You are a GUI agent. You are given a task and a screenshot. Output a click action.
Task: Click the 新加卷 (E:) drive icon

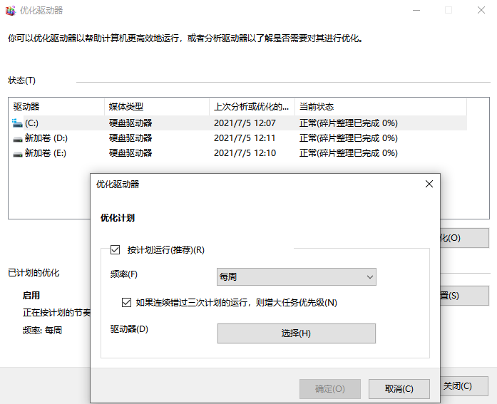(x=17, y=153)
